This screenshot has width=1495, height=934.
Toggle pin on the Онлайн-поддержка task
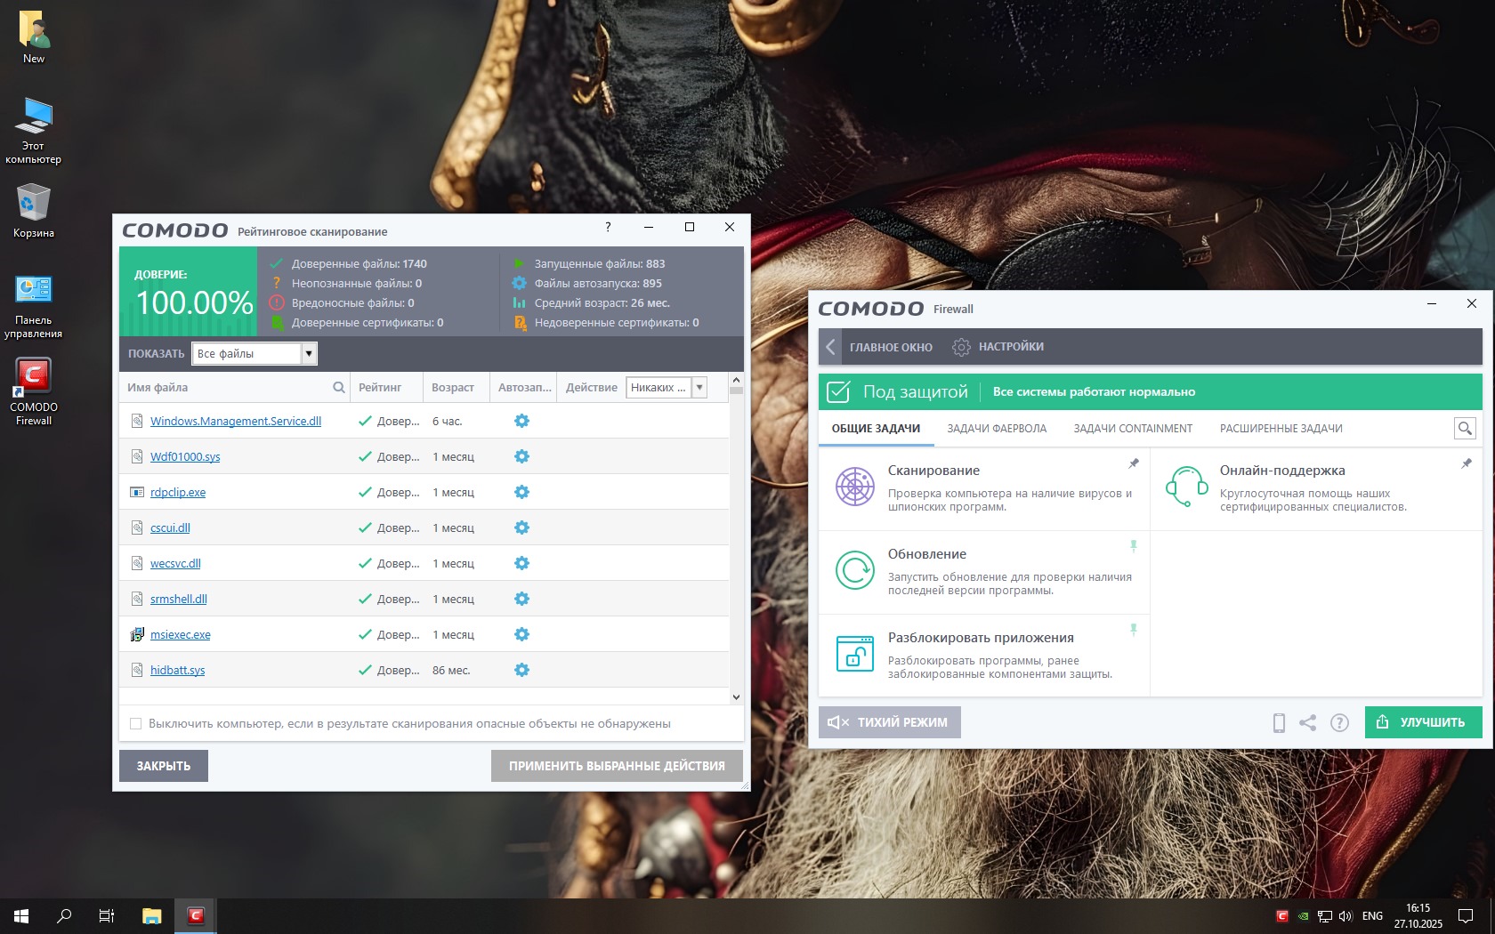1466,463
